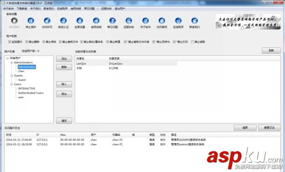Collapse the Users group expander

(11, 84)
